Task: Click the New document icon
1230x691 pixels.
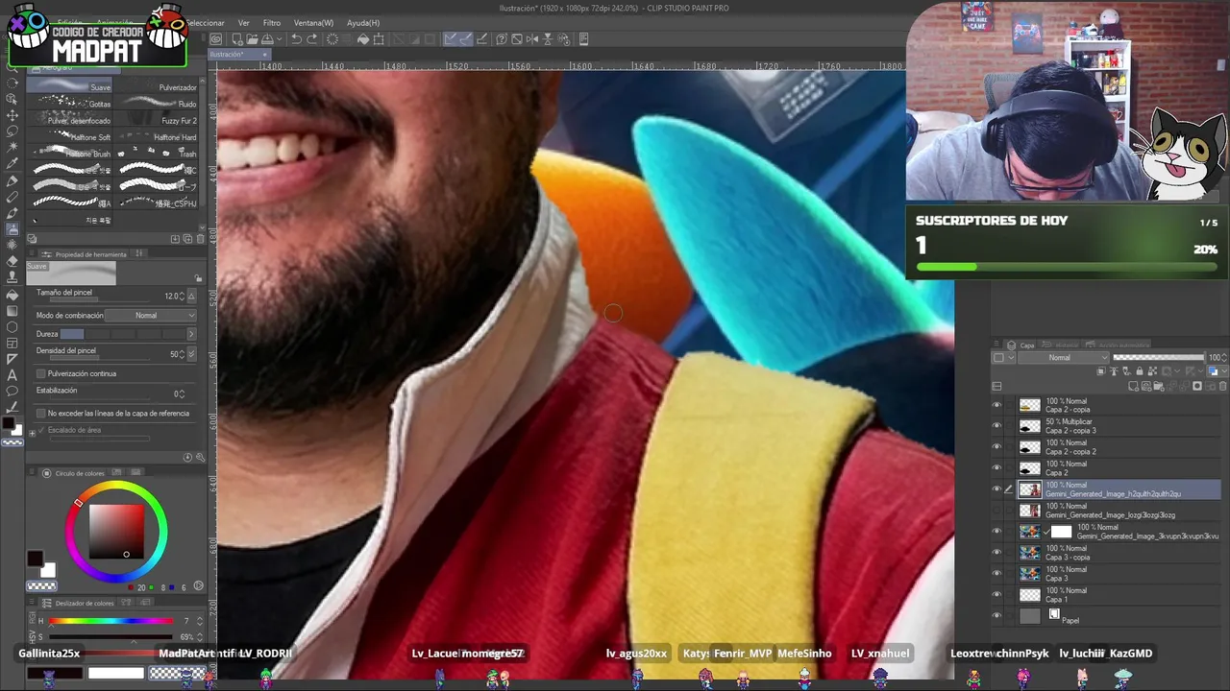Action: pos(237,39)
